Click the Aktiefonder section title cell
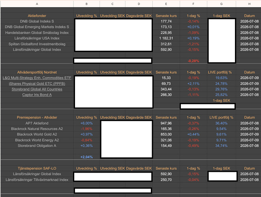The width and height of the screenshot is (261, 197). click(x=37, y=16)
